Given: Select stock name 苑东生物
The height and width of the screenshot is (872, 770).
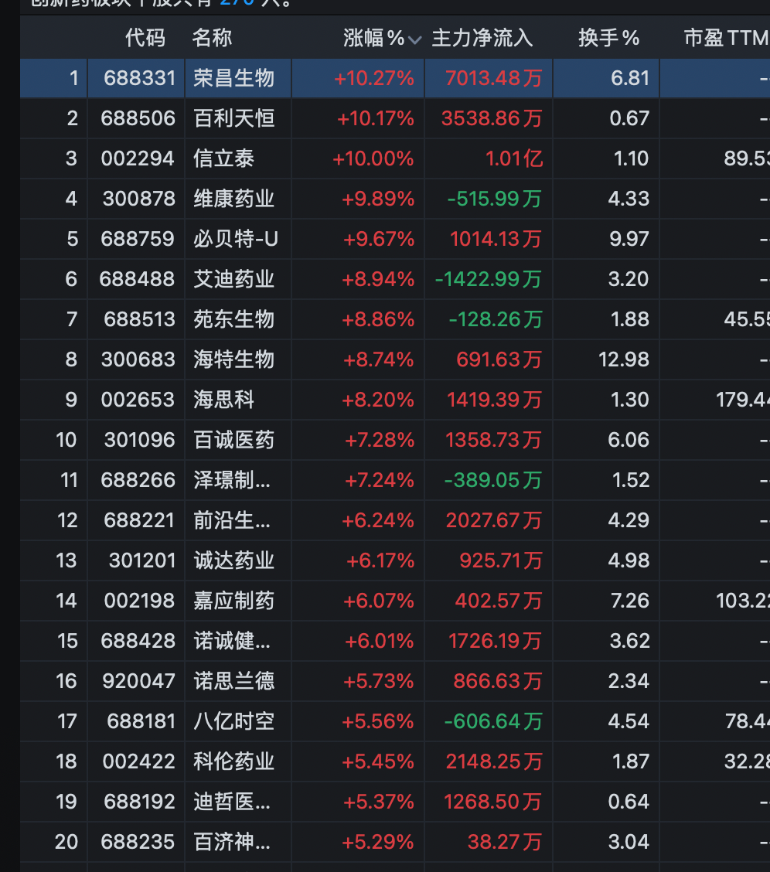Looking at the screenshot, I should pyautogui.click(x=234, y=319).
